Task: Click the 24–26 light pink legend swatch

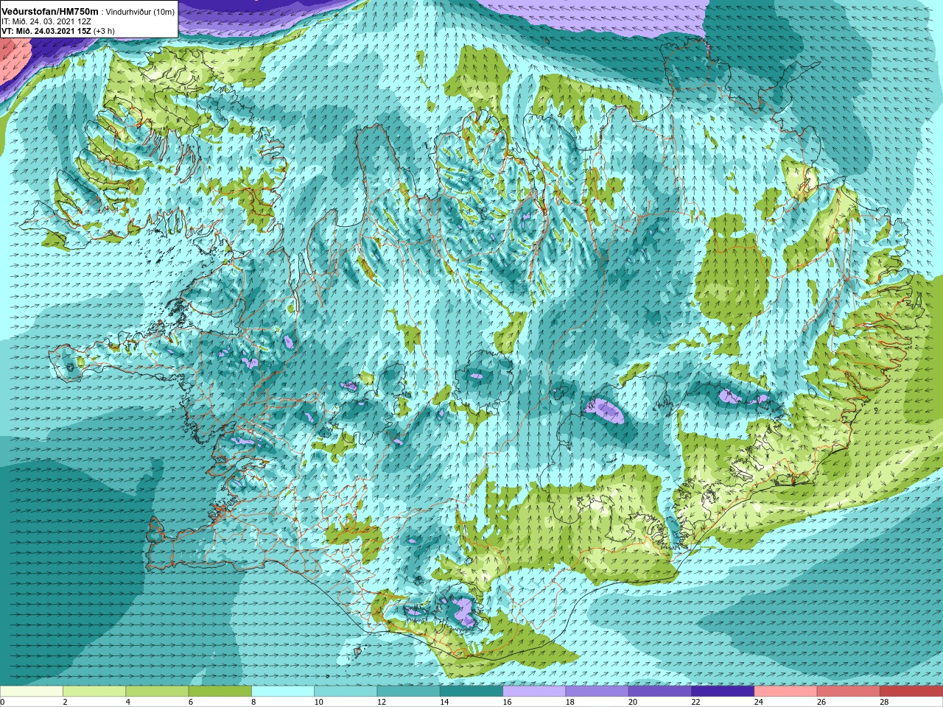Action: 786,692
